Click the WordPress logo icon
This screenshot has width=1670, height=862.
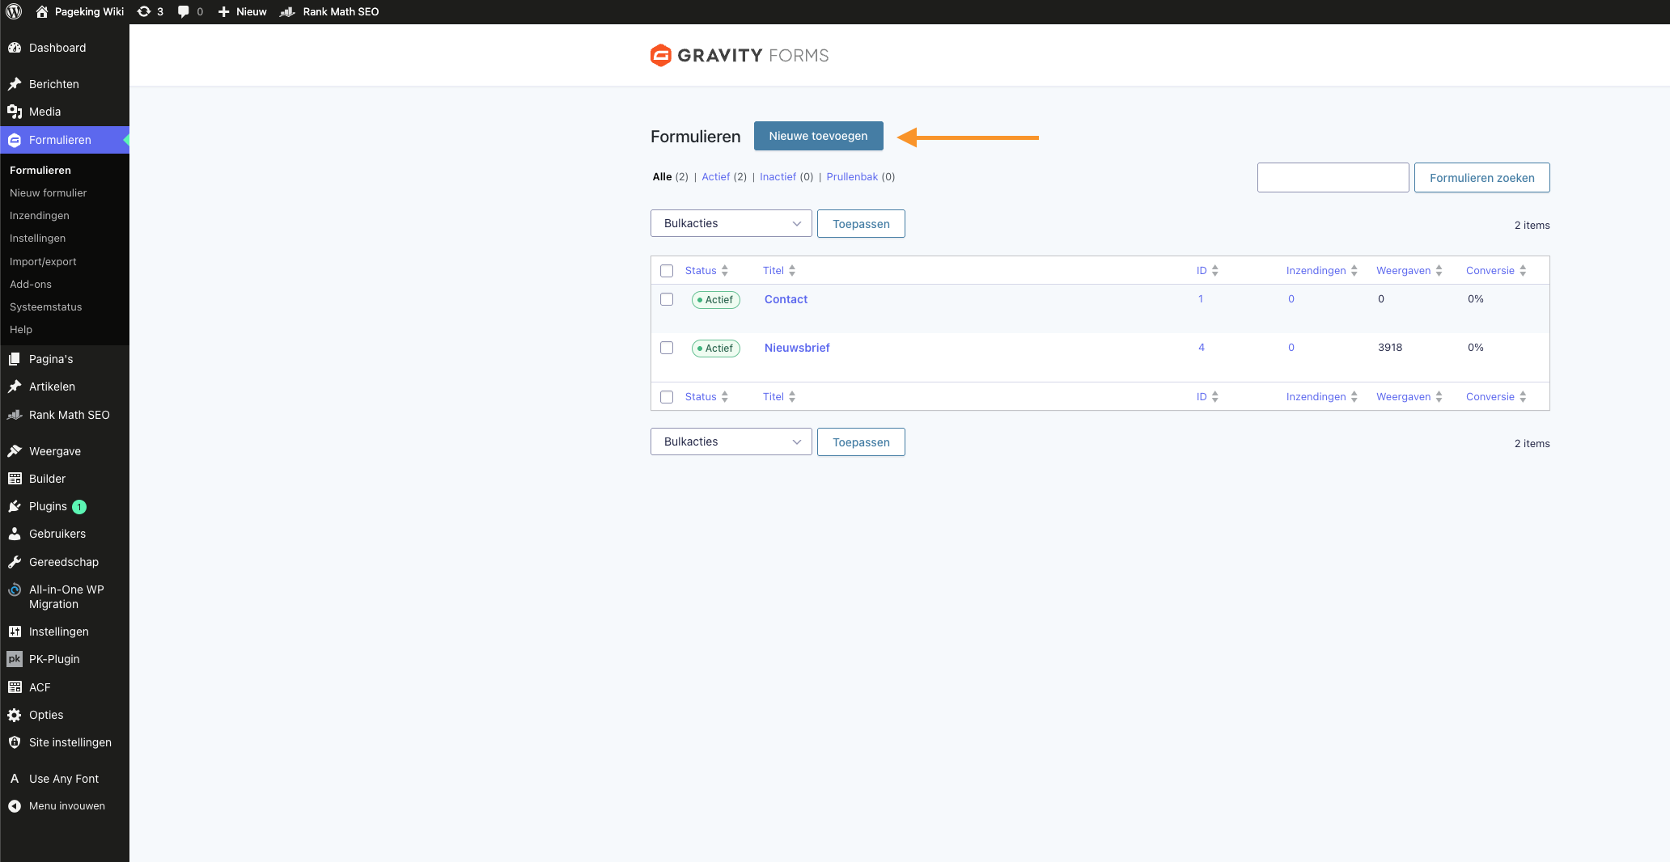[x=14, y=11]
